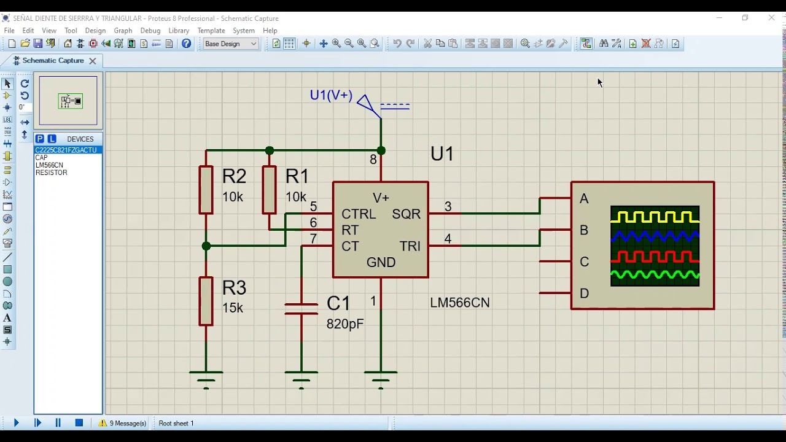This screenshot has width=786, height=442.
Task: Create a new project with New icon
Action: point(12,44)
